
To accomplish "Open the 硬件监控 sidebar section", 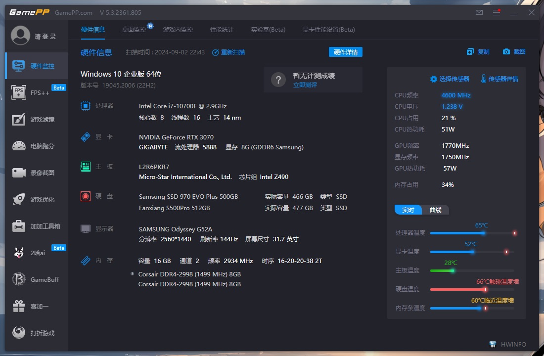I will [37, 66].
